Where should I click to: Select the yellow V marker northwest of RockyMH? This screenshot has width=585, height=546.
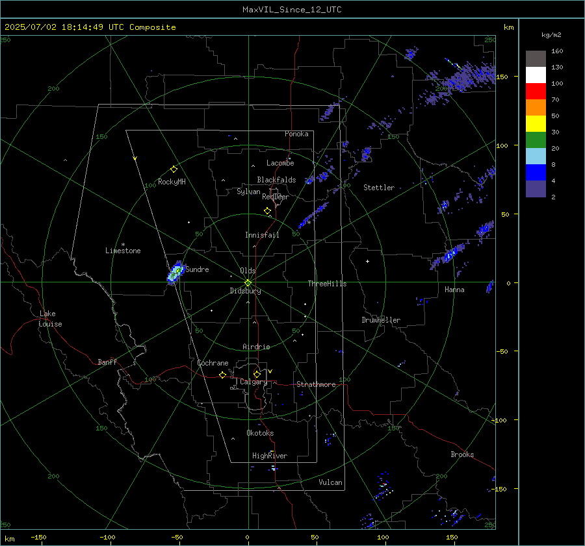click(x=135, y=158)
